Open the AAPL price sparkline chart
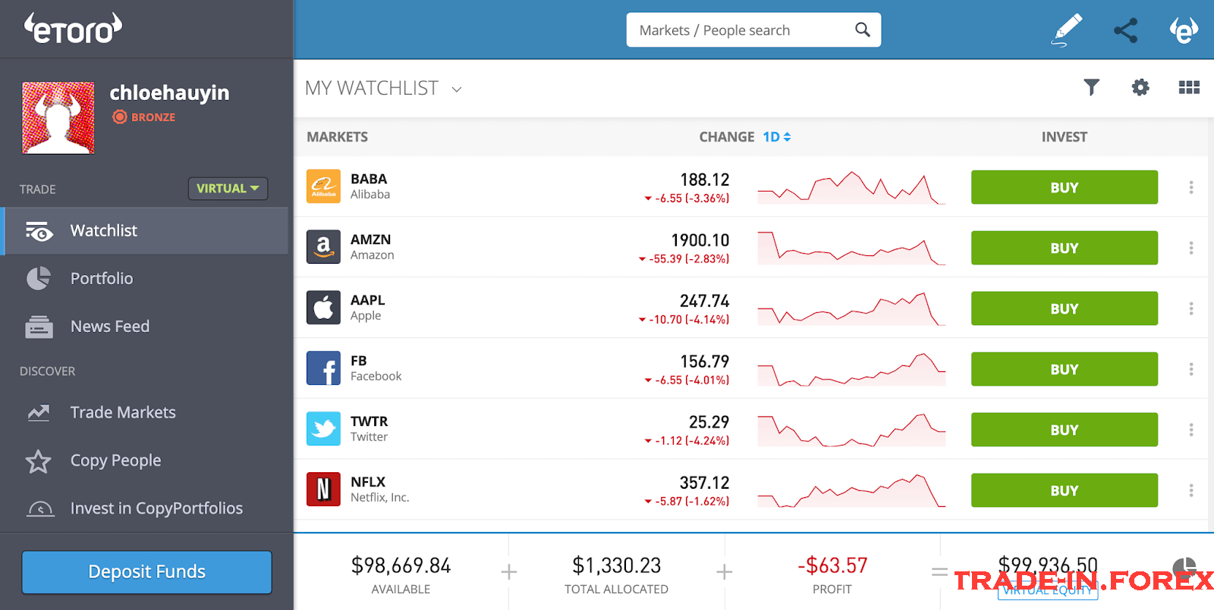This screenshot has height=610, width=1214. [851, 309]
